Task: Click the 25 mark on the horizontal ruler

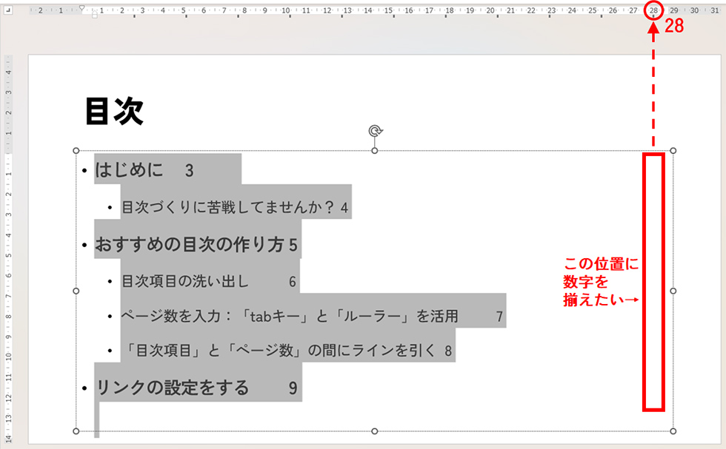Action: point(592,10)
